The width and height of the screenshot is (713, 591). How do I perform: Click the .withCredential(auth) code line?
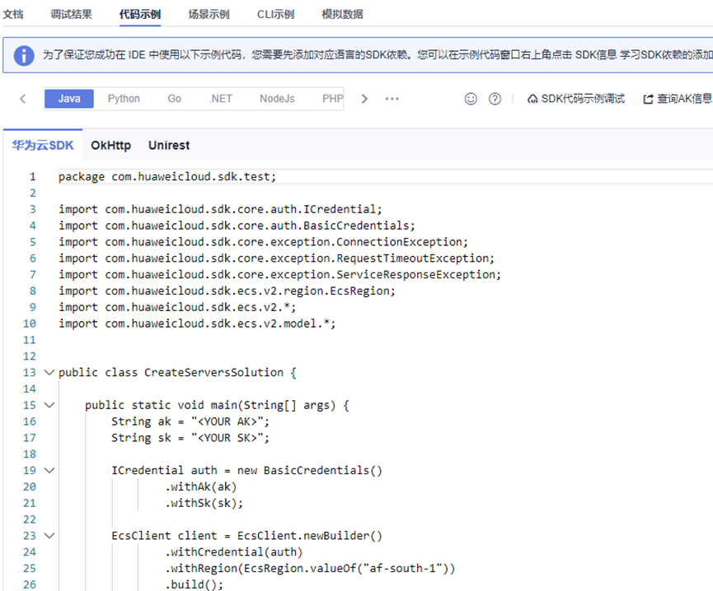(234, 552)
